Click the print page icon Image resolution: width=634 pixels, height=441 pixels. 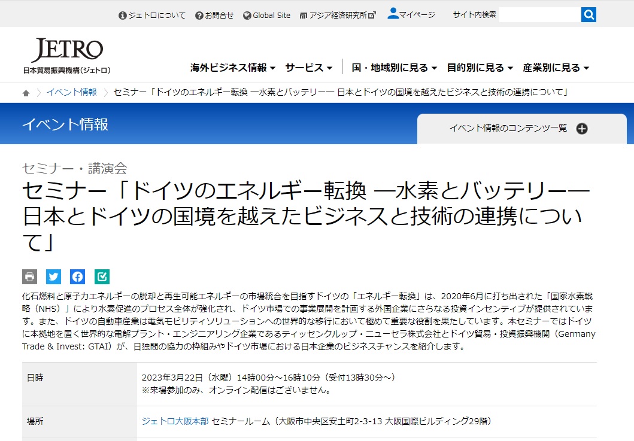point(29,277)
